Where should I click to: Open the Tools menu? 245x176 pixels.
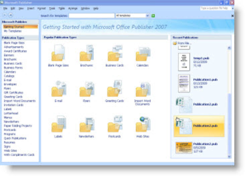(x=52, y=8)
